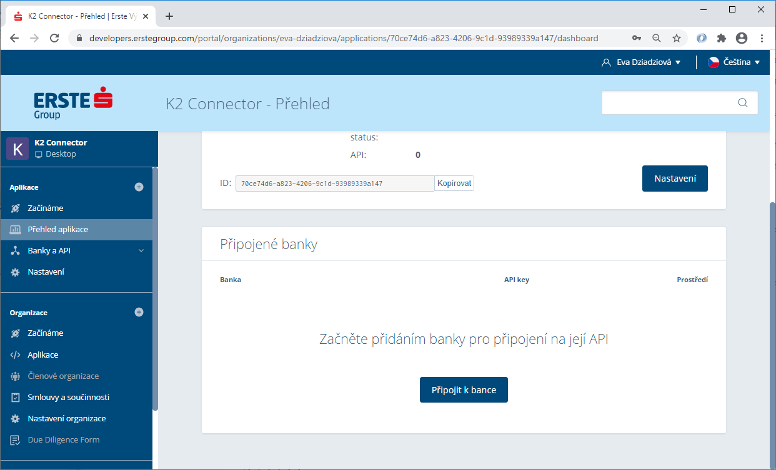View site info via padlock icon
The width and height of the screenshot is (776, 470).
point(79,38)
